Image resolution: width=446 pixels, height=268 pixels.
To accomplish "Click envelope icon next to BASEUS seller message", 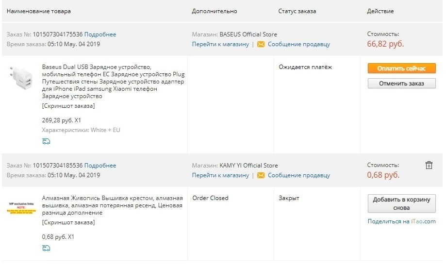I will point(261,44).
